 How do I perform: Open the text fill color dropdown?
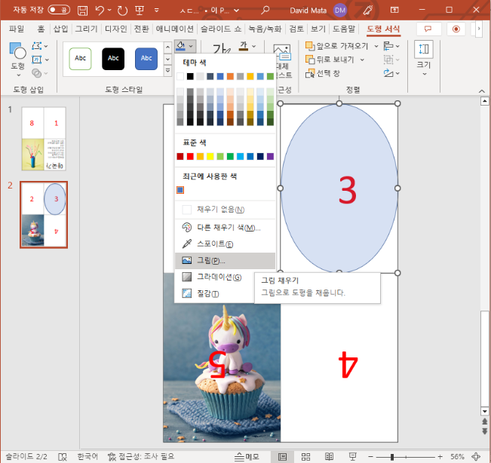(x=254, y=46)
